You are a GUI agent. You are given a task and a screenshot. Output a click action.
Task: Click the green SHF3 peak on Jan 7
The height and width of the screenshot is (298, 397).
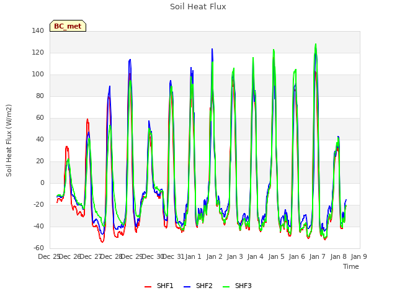coord(316,44)
